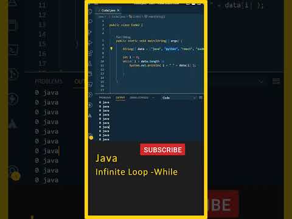Open the Source Control view in activity bar
The image size is (292, 219).
(91, 32)
